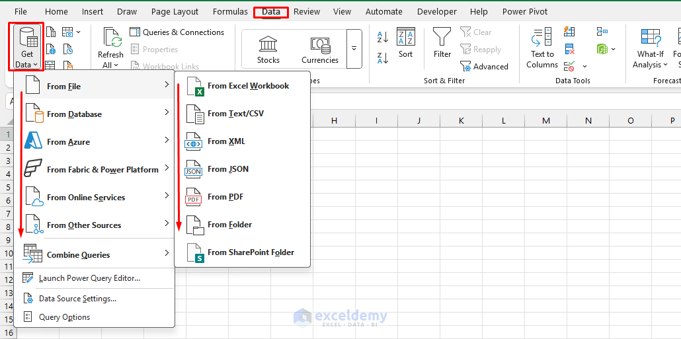Open the Help tab
Image resolution: width=681 pixels, height=339 pixels.
click(479, 12)
